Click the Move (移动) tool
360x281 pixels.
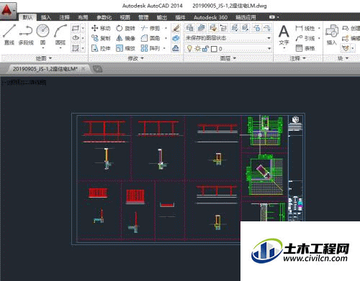[x=101, y=28]
